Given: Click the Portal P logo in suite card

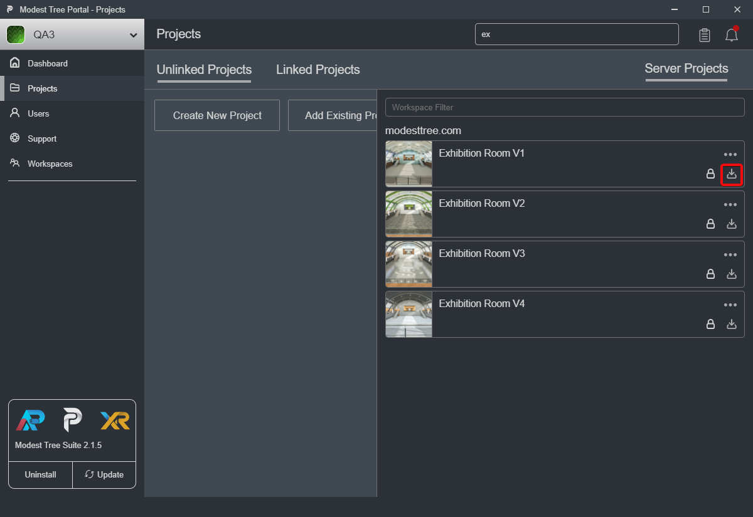Looking at the screenshot, I should point(72,420).
